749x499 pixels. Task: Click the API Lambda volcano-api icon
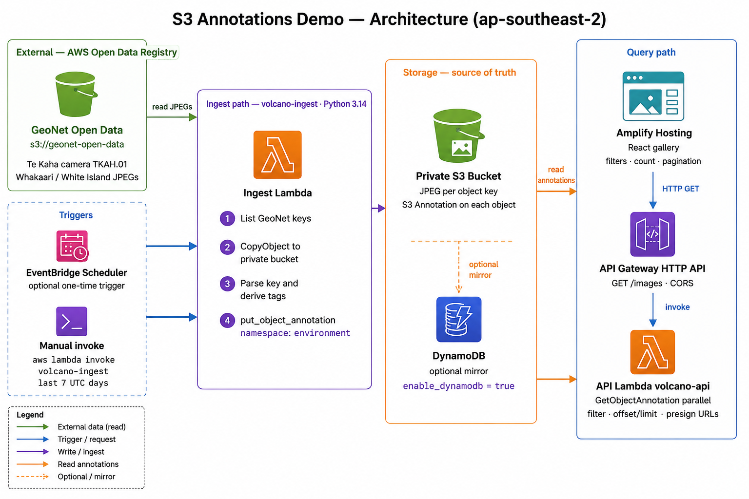652,352
